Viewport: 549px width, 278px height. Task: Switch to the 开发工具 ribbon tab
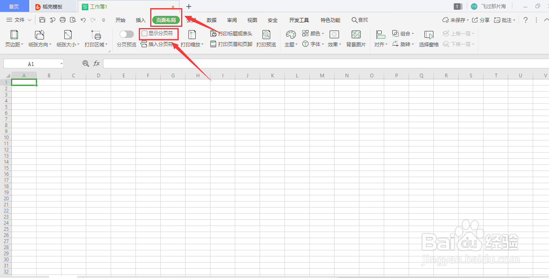click(299, 20)
